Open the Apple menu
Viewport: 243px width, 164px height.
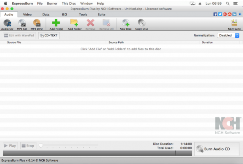pyautogui.click(x=6, y=3)
